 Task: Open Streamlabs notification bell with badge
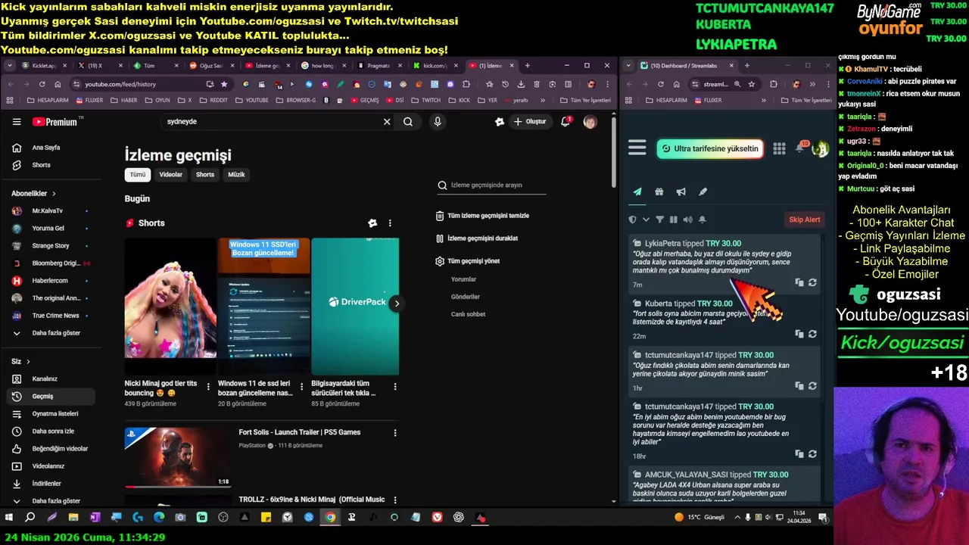coord(800,148)
